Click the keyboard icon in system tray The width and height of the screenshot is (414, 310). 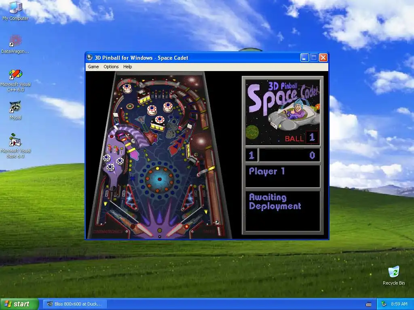click(369, 304)
